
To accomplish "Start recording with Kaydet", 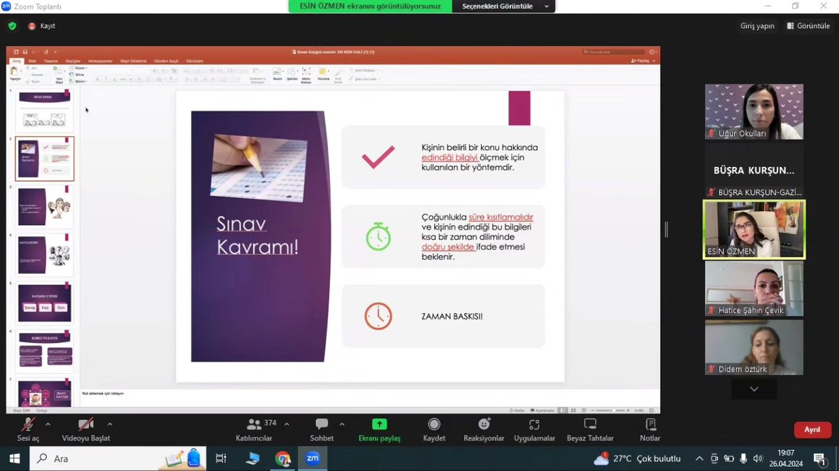I will [x=434, y=430].
